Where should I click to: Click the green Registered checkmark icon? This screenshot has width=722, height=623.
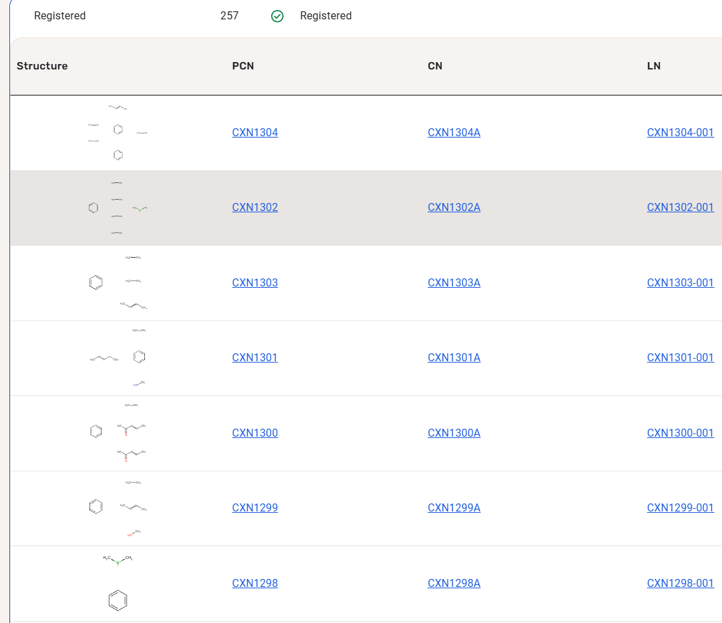coord(277,16)
